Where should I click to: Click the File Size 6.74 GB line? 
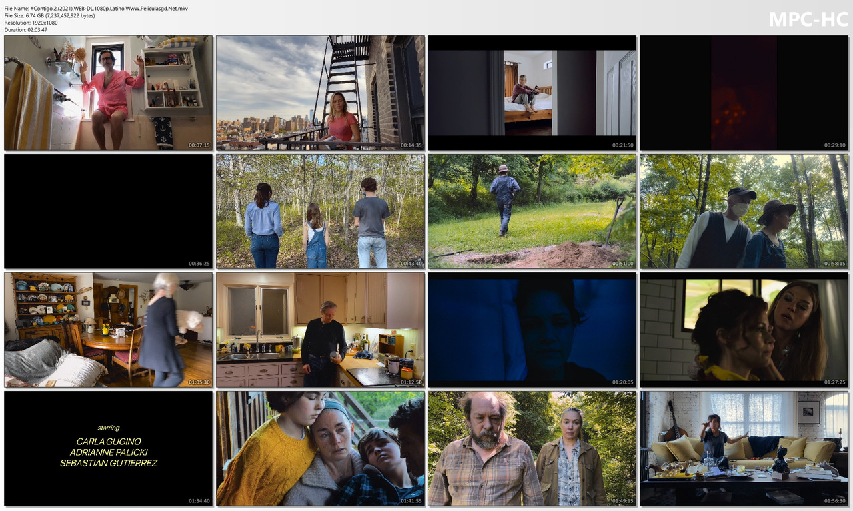[49, 15]
